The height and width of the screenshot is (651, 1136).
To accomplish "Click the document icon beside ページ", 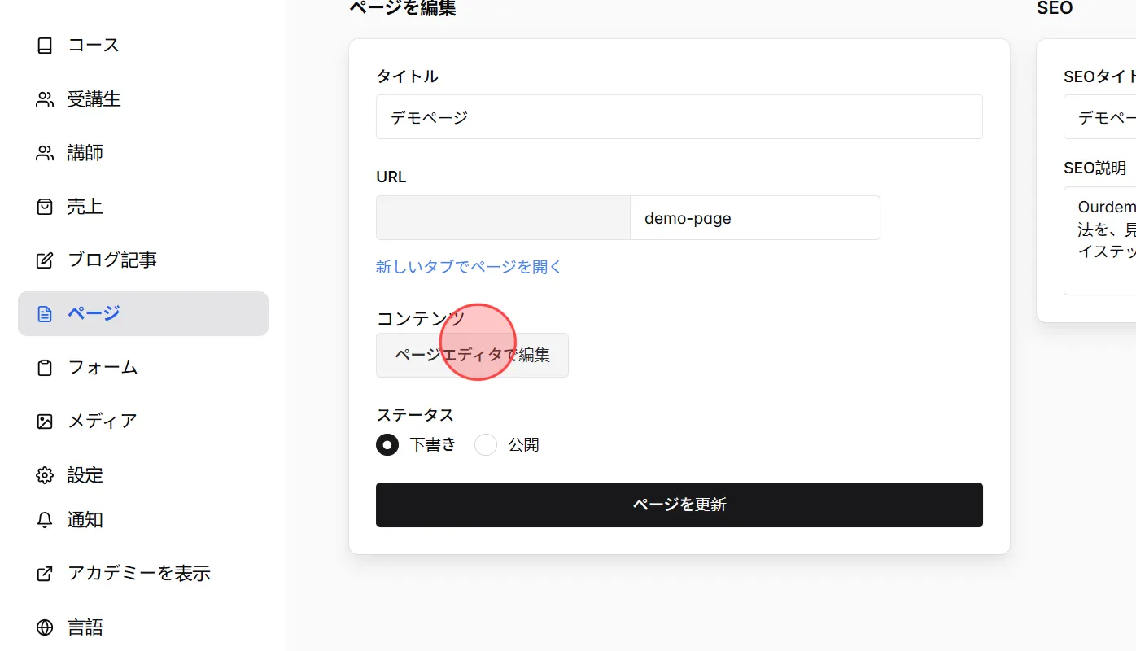I will click(45, 314).
